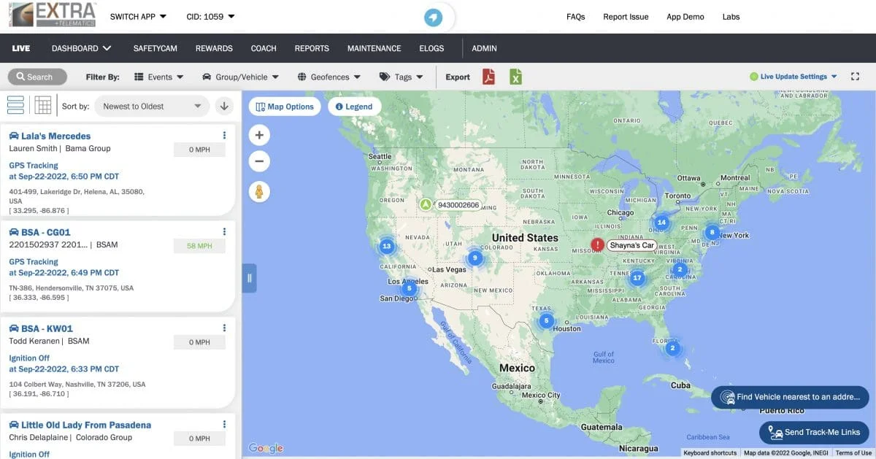Open fullscreen mode icon

[x=856, y=77]
